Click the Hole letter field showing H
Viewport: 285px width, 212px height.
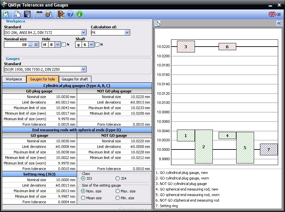[45, 45]
